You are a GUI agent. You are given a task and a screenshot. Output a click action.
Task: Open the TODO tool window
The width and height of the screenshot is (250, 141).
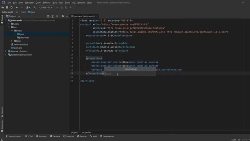click(29, 136)
